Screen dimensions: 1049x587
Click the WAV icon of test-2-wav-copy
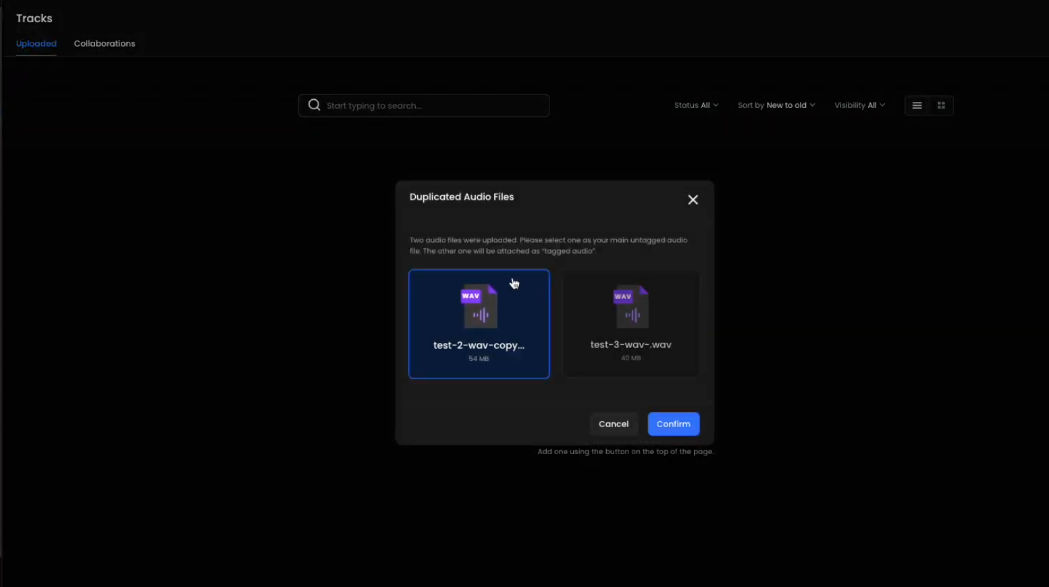click(x=479, y=306)
